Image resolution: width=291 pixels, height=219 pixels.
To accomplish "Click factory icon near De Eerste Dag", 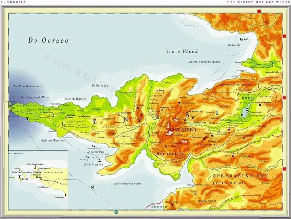I will [x=53, y=116].
